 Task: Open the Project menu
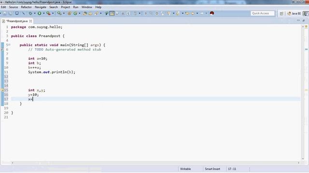click(x=66, y=7)
